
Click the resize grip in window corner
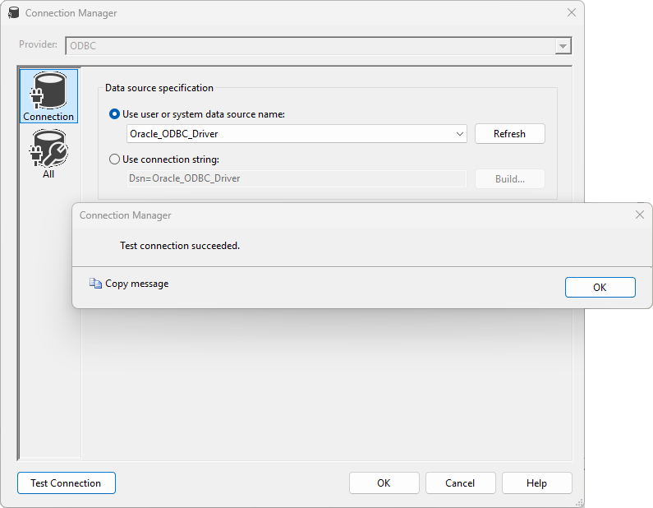pyautogui.click(x=580, y=501)
